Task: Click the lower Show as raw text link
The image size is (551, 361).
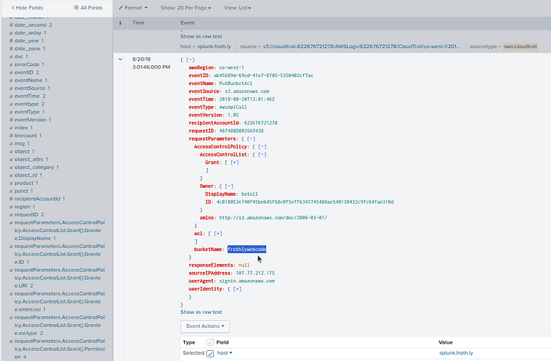Action: [x=202, y=311]
